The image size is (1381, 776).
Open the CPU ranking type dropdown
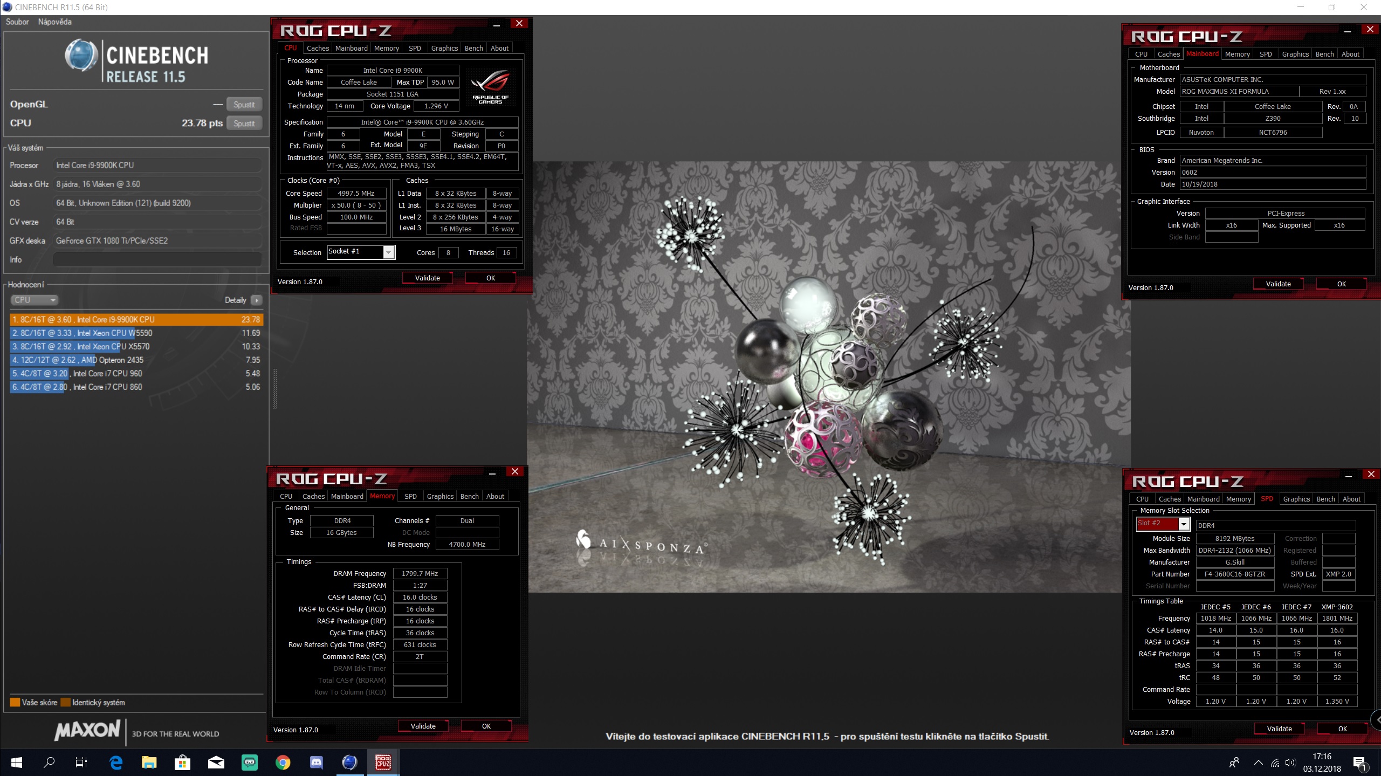[34, 300]
